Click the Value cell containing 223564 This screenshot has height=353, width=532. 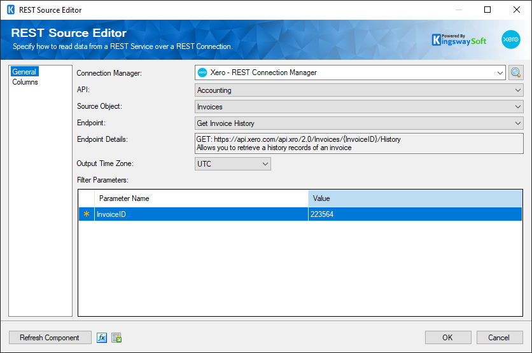(x=415, y=214)
